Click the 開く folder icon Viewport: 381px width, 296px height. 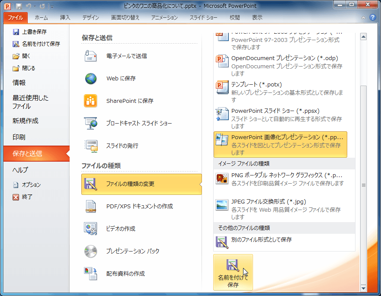pyautogui.click(x=16, y=56)
